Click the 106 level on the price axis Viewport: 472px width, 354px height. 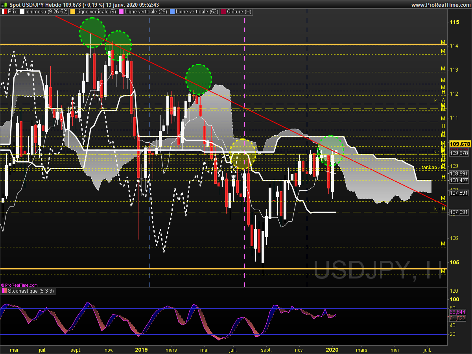[x=454, y=238]
